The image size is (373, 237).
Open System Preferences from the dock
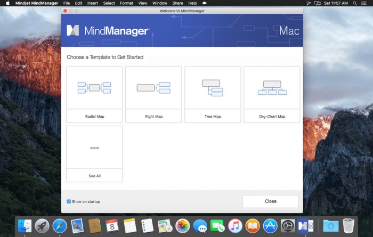[x=288, y=225]
